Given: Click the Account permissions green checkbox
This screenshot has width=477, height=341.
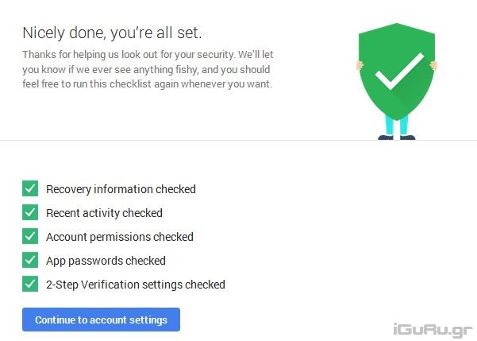Looking at the screenshot, I should (x=30, y=236).
